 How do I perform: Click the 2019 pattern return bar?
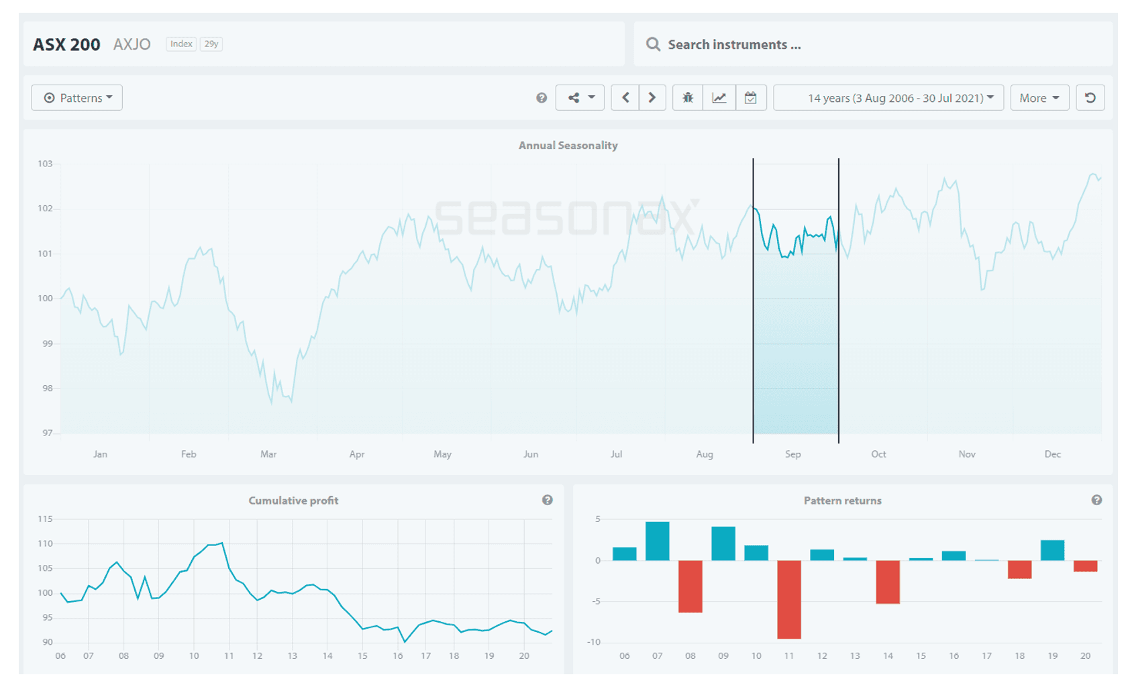[x=1052, y=550]
